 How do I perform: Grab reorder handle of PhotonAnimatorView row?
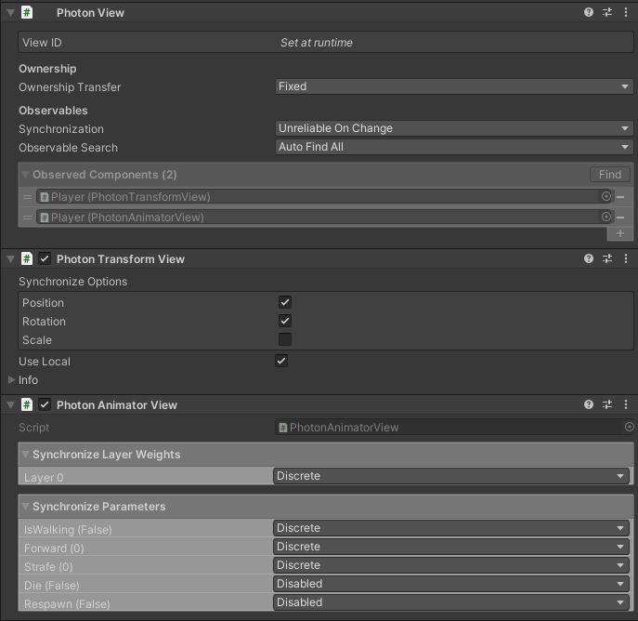[x=27, y=218]
